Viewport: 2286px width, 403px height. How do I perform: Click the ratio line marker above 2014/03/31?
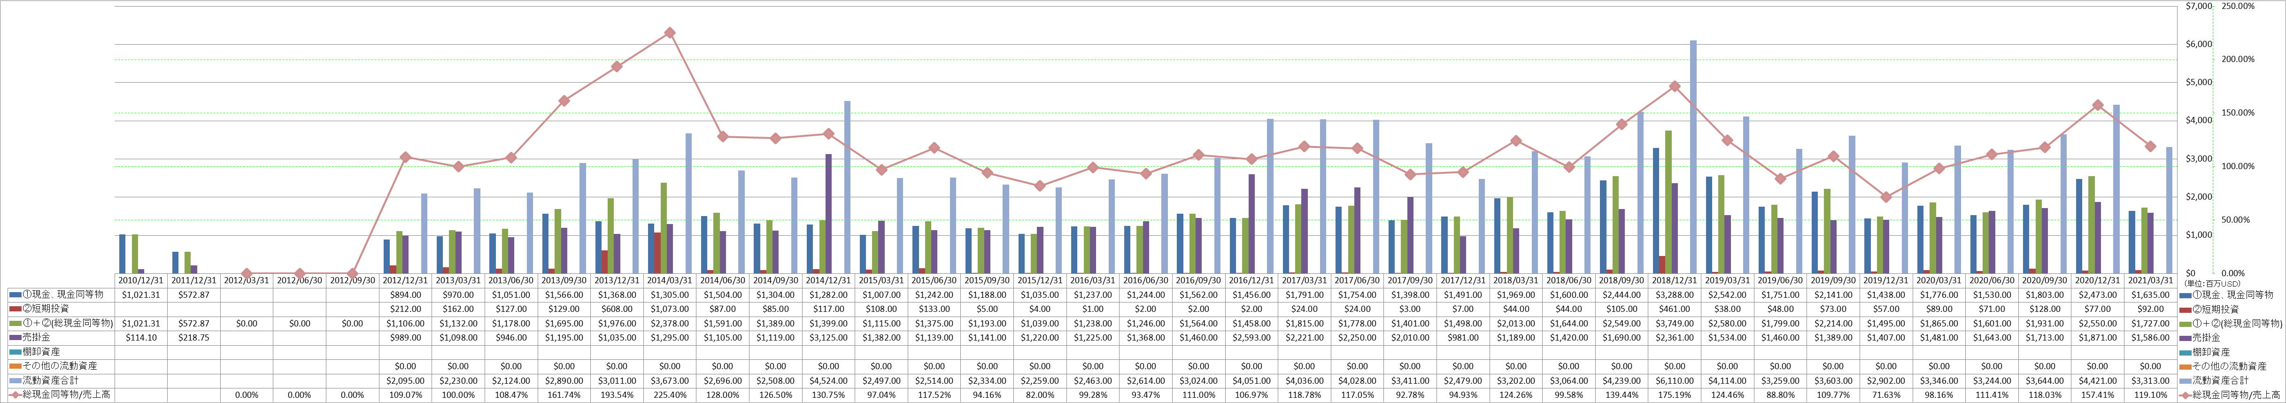(670, 33)
